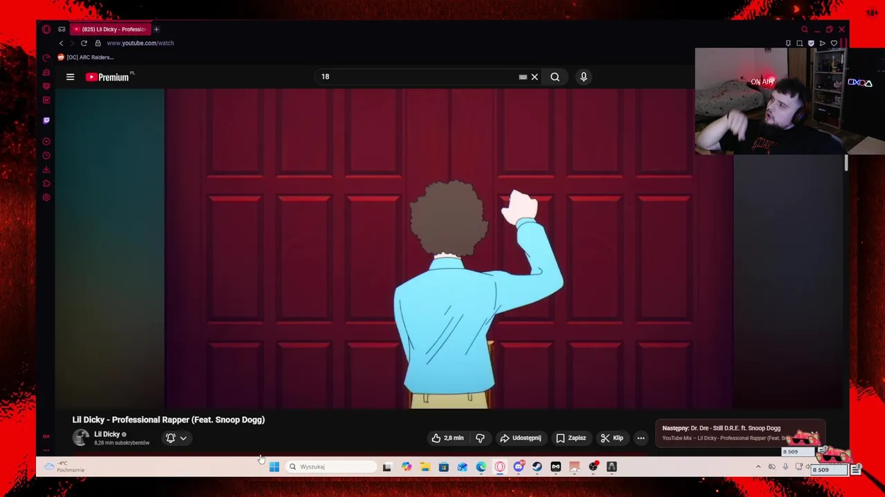885x497 pixels.
Task: Reload the page with refresh icon
Action: click(x=84, y=43)
